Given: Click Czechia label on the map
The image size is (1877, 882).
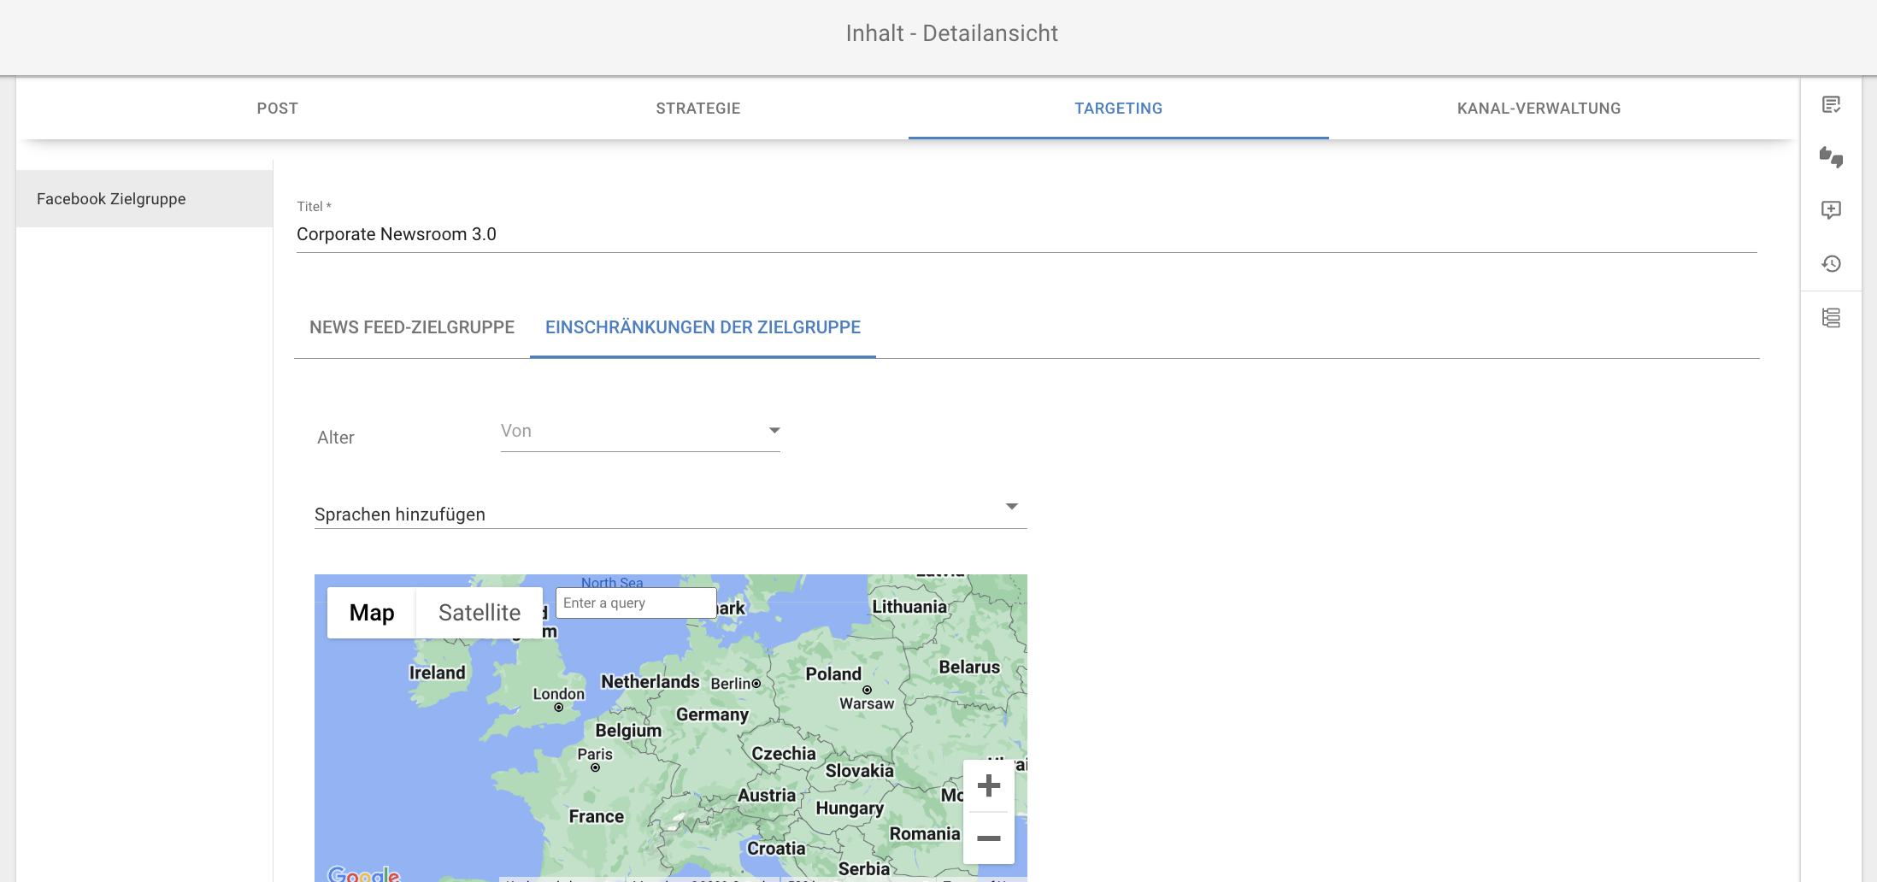Looking at the screenshot, I should coord(784,754).
